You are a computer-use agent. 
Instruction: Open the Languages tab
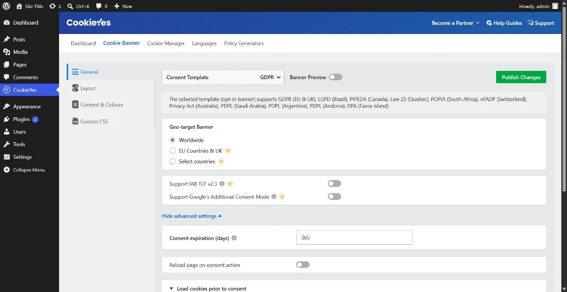coord(204,43)
